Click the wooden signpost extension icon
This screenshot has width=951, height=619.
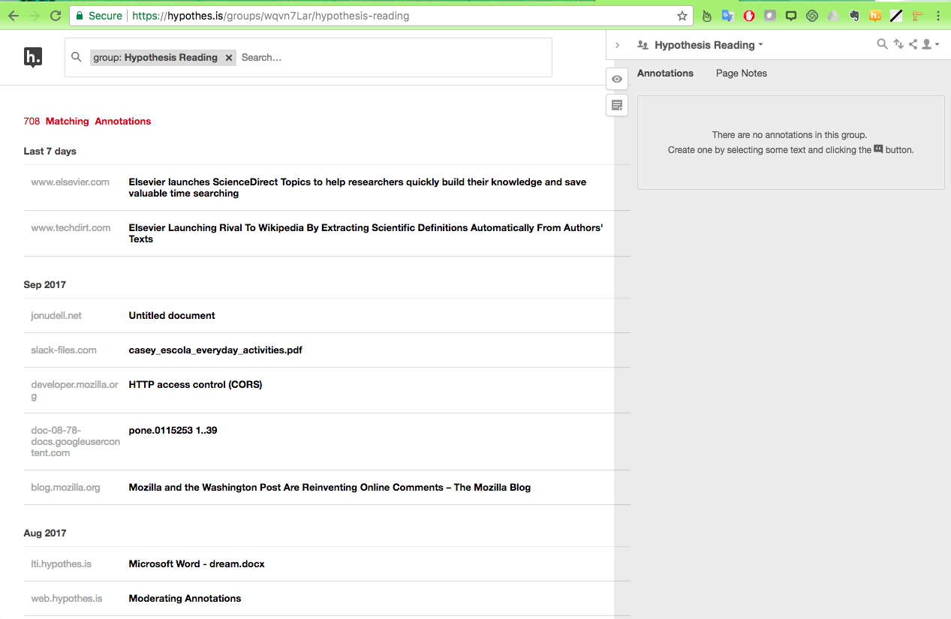[x=916, y=16]
